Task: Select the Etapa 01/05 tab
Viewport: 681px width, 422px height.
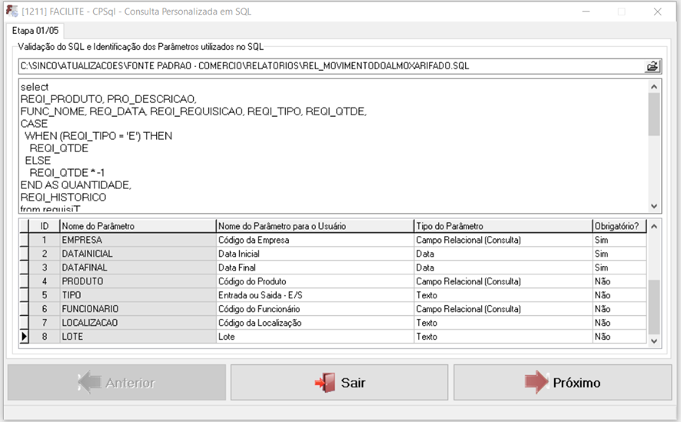Action: [35, 31]
